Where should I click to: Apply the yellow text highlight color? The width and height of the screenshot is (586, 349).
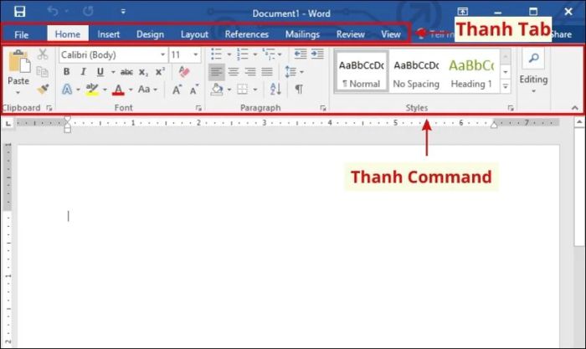click(92, 90)
